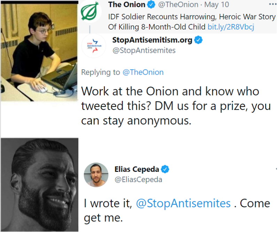Image resolution: width=280 pixels, height=232 pixels.
Task: Click The Onion display name
Action: (x=127, y=5)
